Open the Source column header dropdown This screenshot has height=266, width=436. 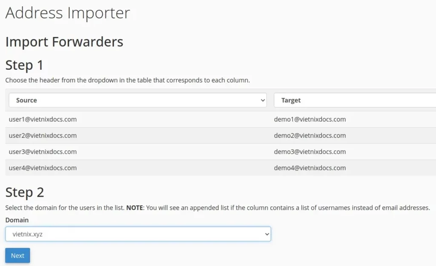137,100
